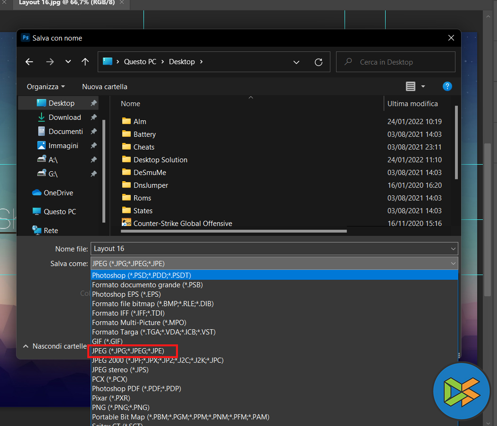Choose JPEG (*.JPG;*.JPEG;*.JPE) format option
This screenshot has height=426, width=497.
128,351
